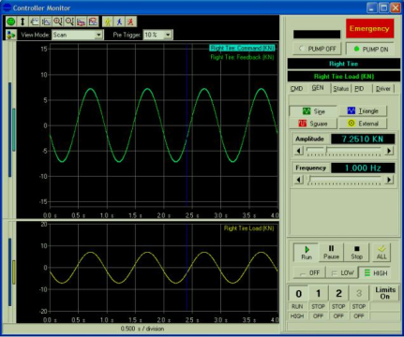The height and width of the screenshot is (337, 404).
Task: Click the red running figure icon
Action: 131,22
